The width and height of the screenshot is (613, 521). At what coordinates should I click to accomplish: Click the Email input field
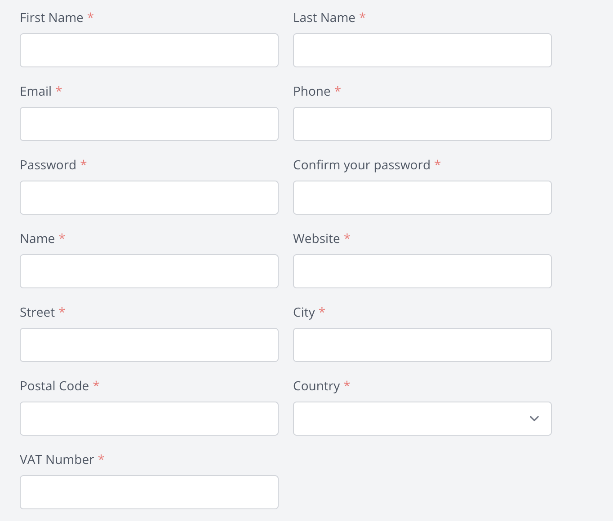point(149,124)
